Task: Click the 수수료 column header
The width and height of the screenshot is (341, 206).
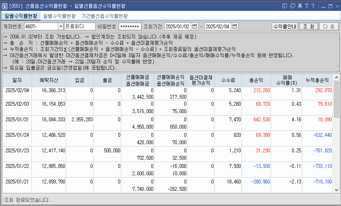Action: (x=228, y=80)
